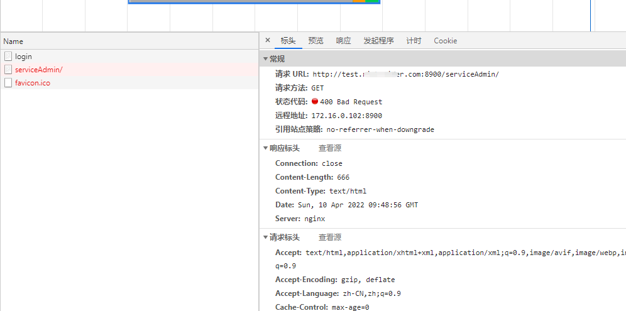The image size is (626, 311).
Task: Collapse the 常规 section
Action: pyautogui.click(x=265, y=59)
